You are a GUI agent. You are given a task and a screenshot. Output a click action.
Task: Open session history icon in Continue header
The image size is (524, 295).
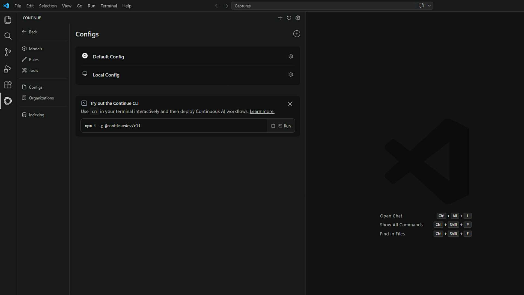click(x=289, y=18)
